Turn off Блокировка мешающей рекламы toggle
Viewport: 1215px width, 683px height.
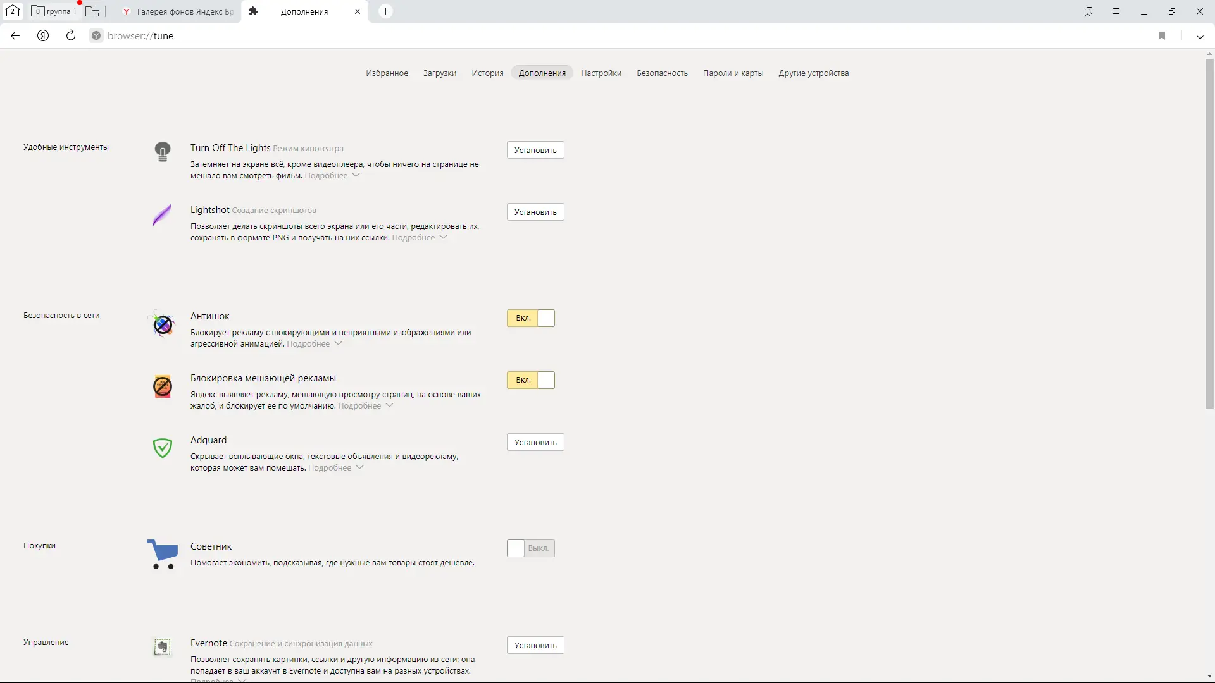coord(530,380)
